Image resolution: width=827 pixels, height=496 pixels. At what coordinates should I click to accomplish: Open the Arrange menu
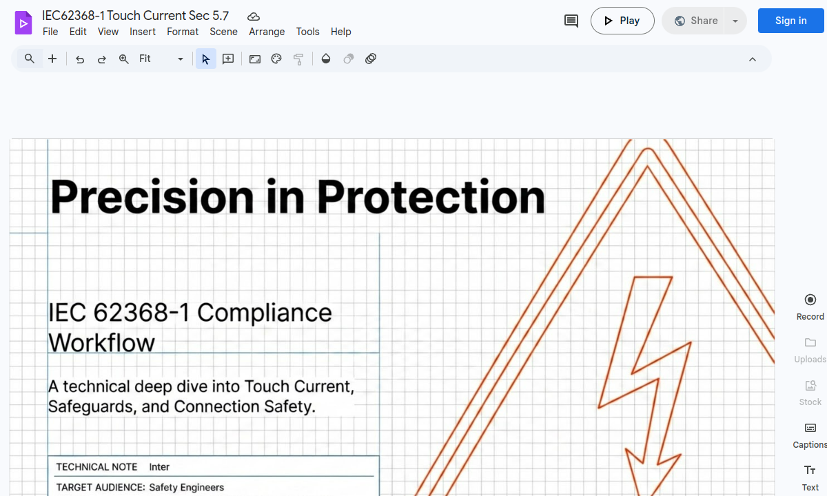267,32
